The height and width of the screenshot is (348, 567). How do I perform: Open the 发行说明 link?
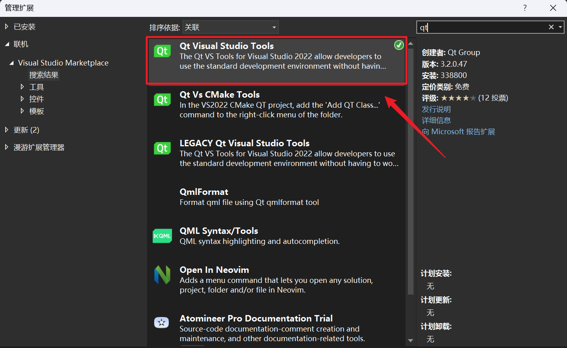click(436, 109)
